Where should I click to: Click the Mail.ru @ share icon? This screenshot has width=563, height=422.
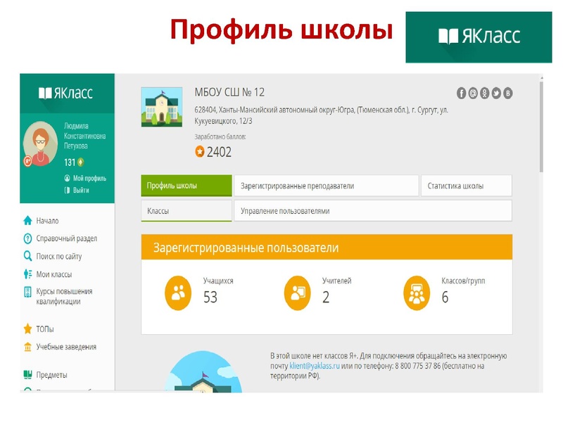tap(473, 93)
